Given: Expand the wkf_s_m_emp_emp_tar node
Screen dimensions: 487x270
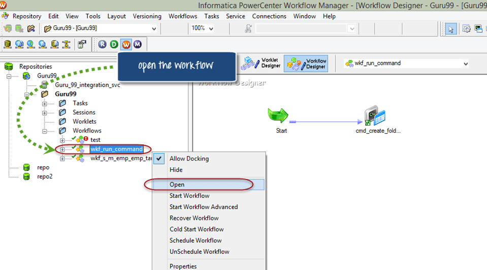Looking at the screenshot, I should coord(62,159).
